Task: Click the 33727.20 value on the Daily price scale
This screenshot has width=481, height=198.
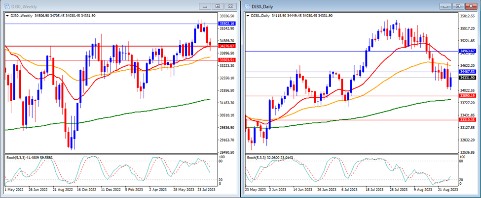Action: (x=468, y=103)
